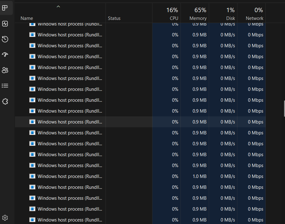Open Task Manager settings gear

[x=5, y=217]
